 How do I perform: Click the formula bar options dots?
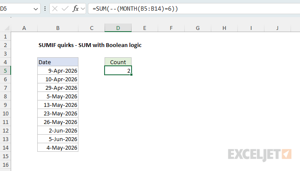click(45, 9)
